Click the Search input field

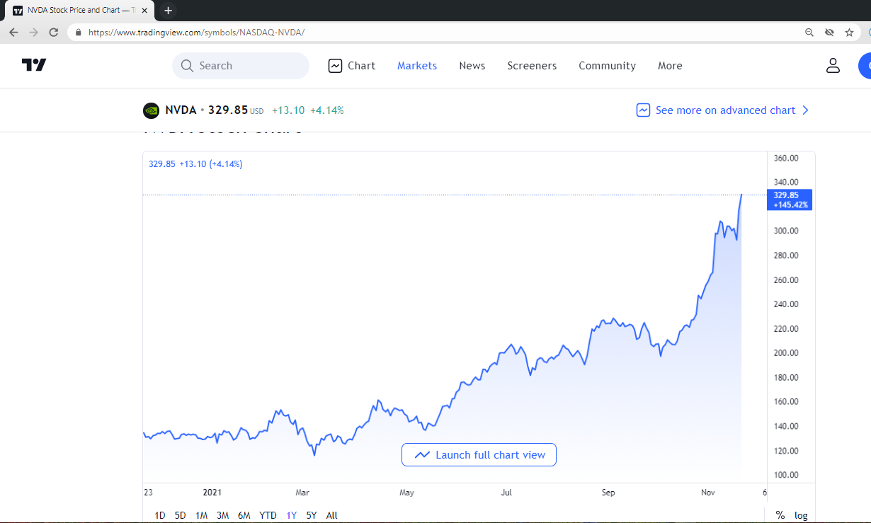241,66
